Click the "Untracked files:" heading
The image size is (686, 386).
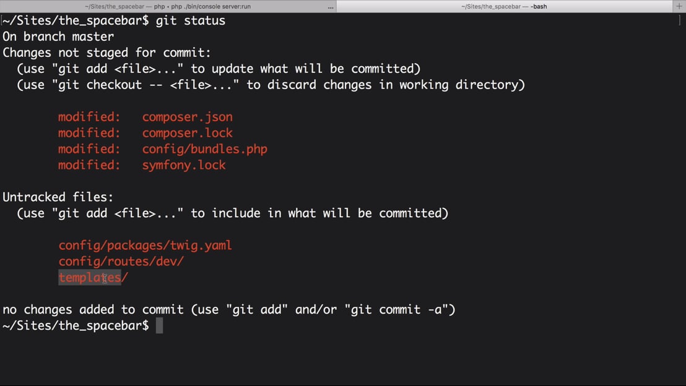(58, 197)
